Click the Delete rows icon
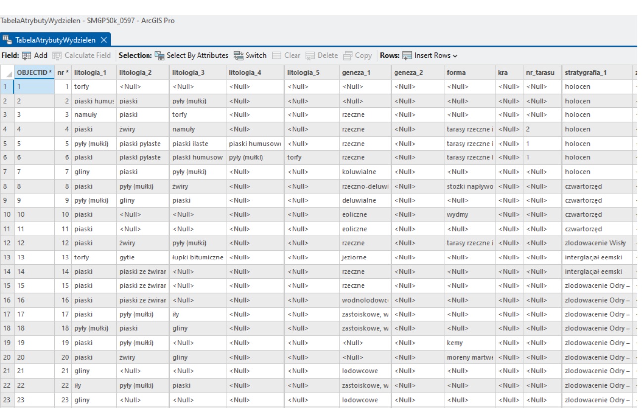 [x=310, y=56]
